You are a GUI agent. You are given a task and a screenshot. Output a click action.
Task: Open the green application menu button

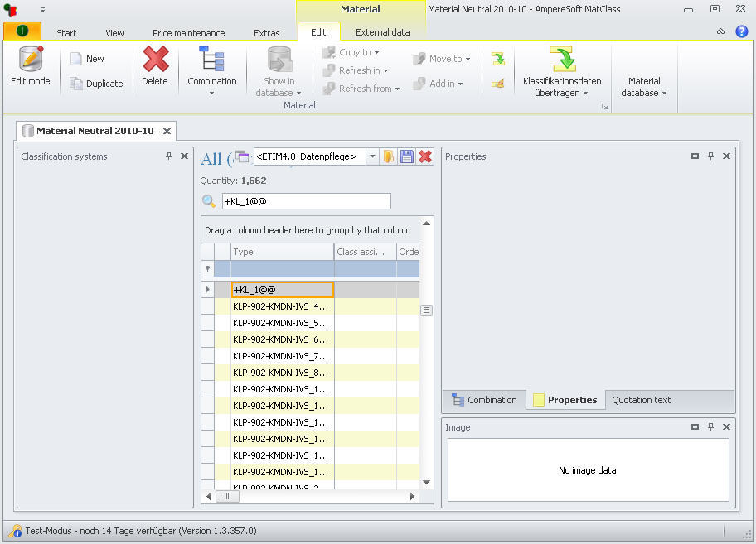click(22, 31)
